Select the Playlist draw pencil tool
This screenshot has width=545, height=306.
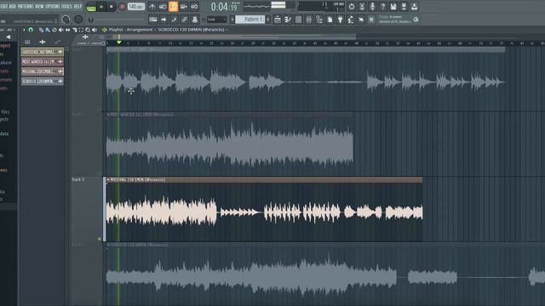click(x=41, y=31)
